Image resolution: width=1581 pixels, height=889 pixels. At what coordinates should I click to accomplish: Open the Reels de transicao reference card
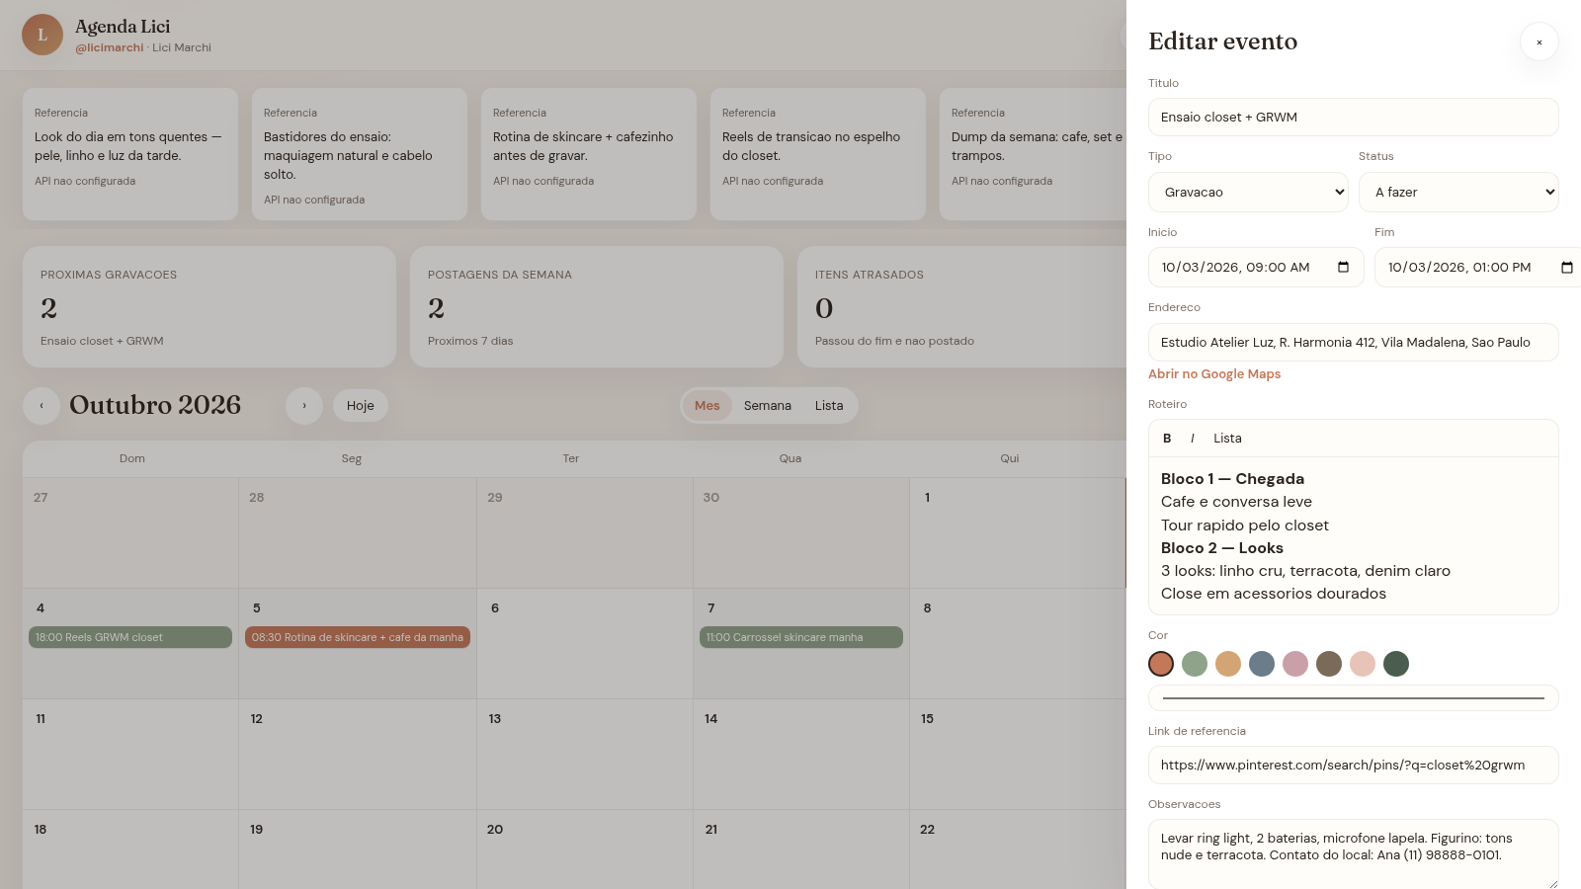[818, 154]
